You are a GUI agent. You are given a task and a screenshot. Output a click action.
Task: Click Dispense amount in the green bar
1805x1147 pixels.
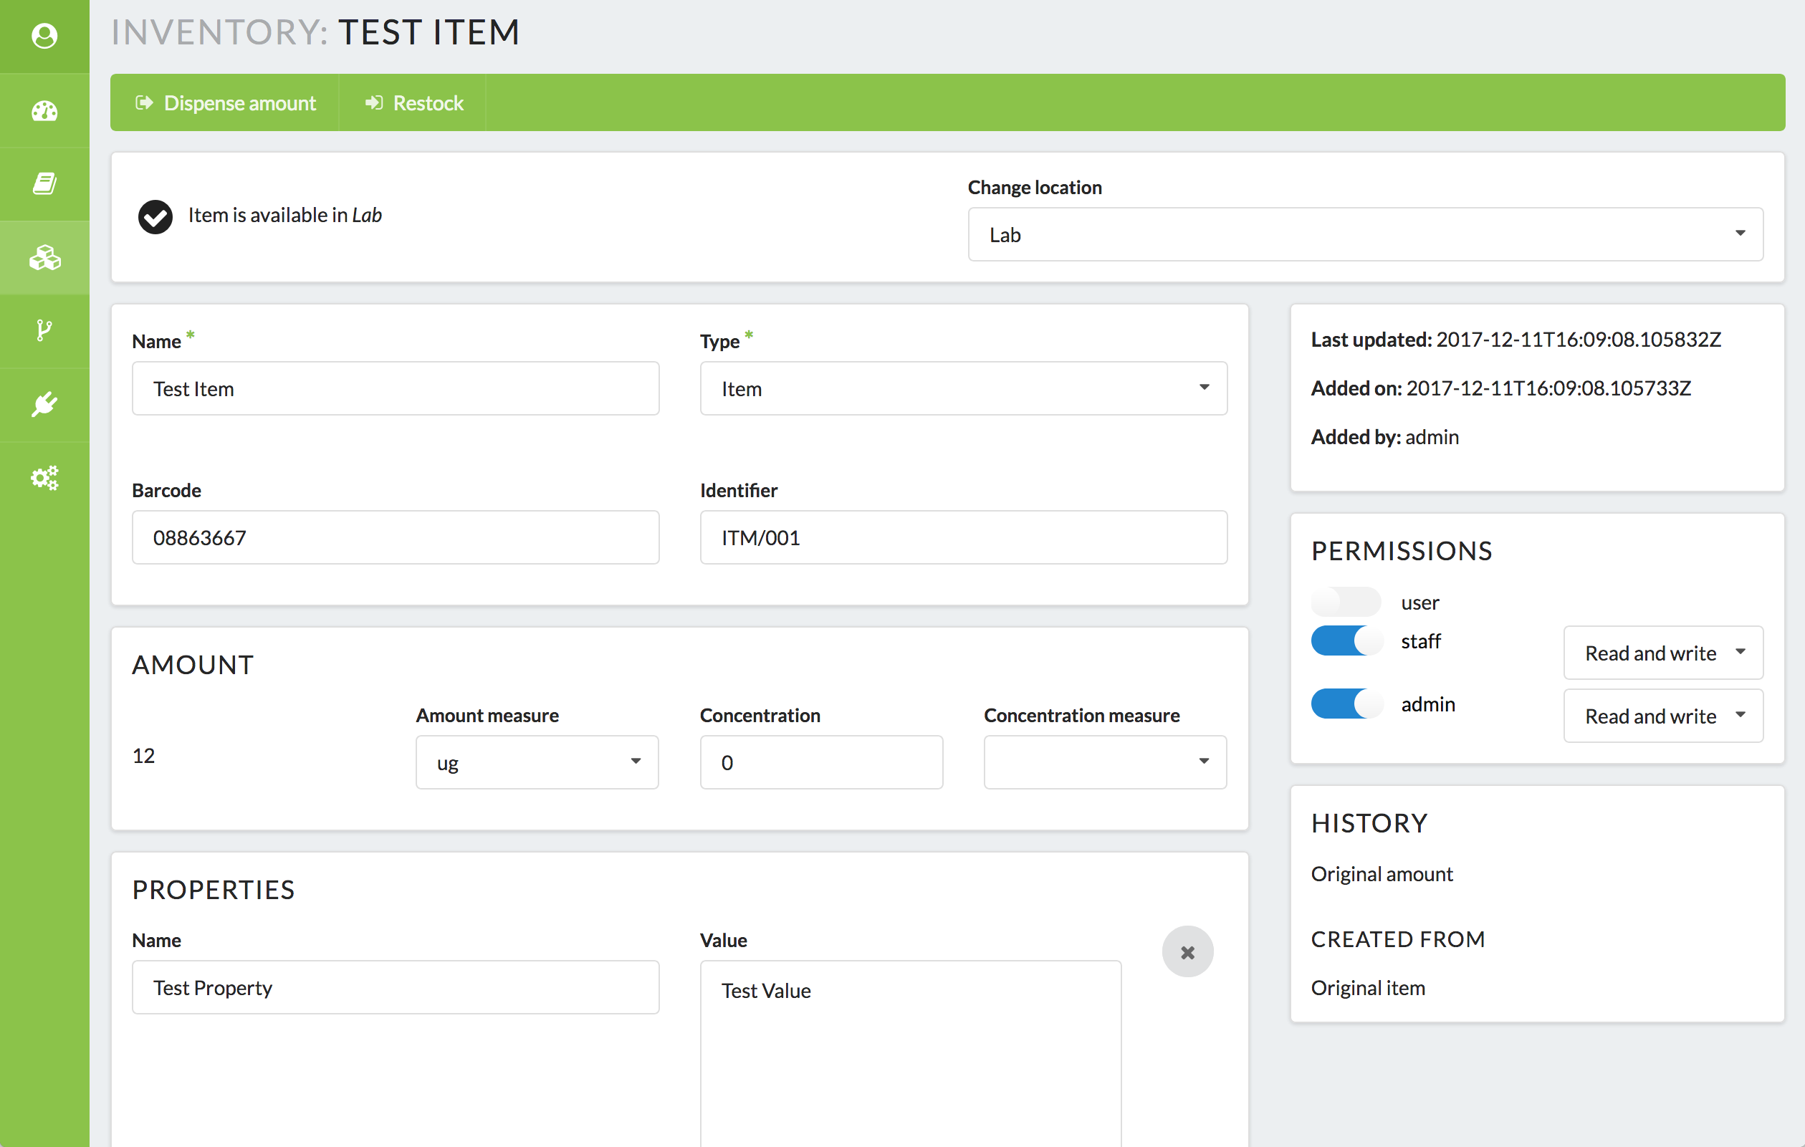pyautogui.click(x=226, y=102)
